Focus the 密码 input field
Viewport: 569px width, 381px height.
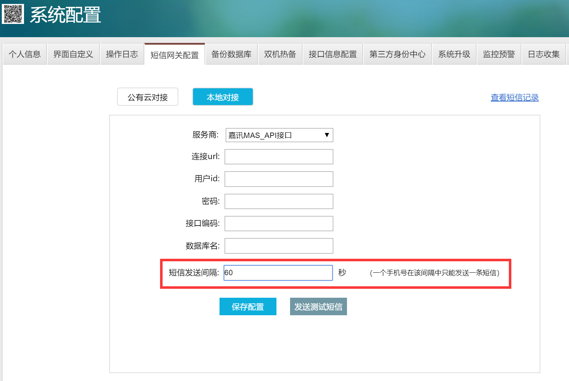tap(279, 201)
